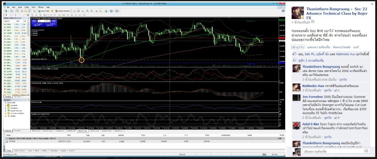
Task: Toggle the Expert Advisors button
Action: tap(63, 11)
